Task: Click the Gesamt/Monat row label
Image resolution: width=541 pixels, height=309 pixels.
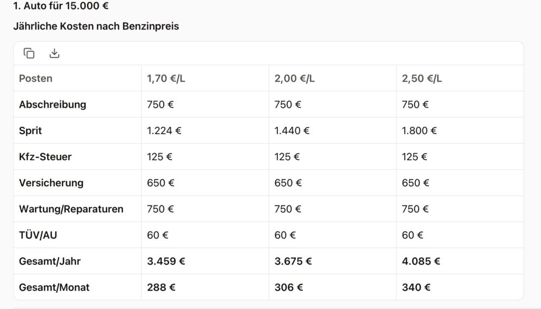Action: pyautogui.click(x=54, y=287)
